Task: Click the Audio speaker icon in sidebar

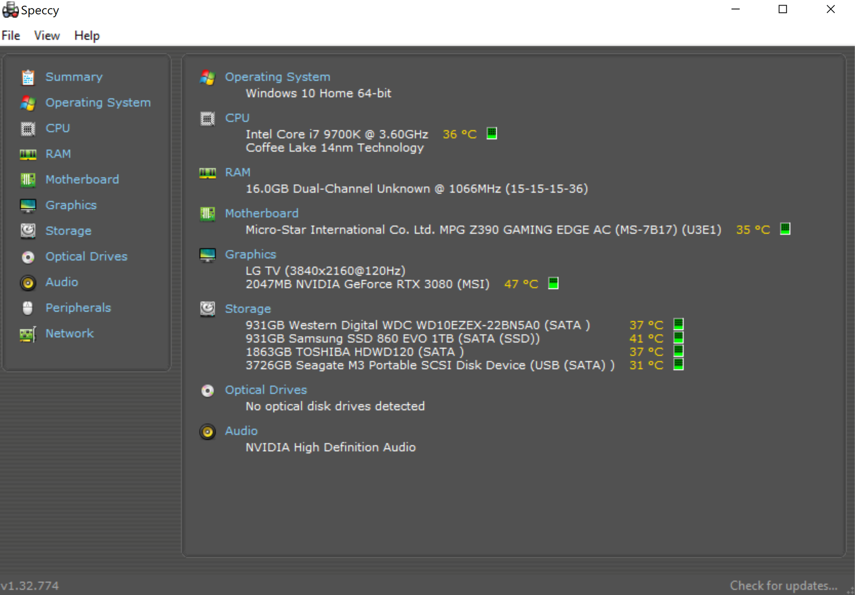Action: (28, 283)
